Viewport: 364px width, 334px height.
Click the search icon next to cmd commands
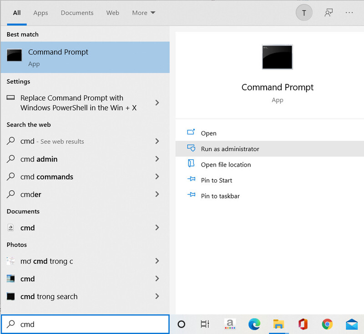click(10, 177)
